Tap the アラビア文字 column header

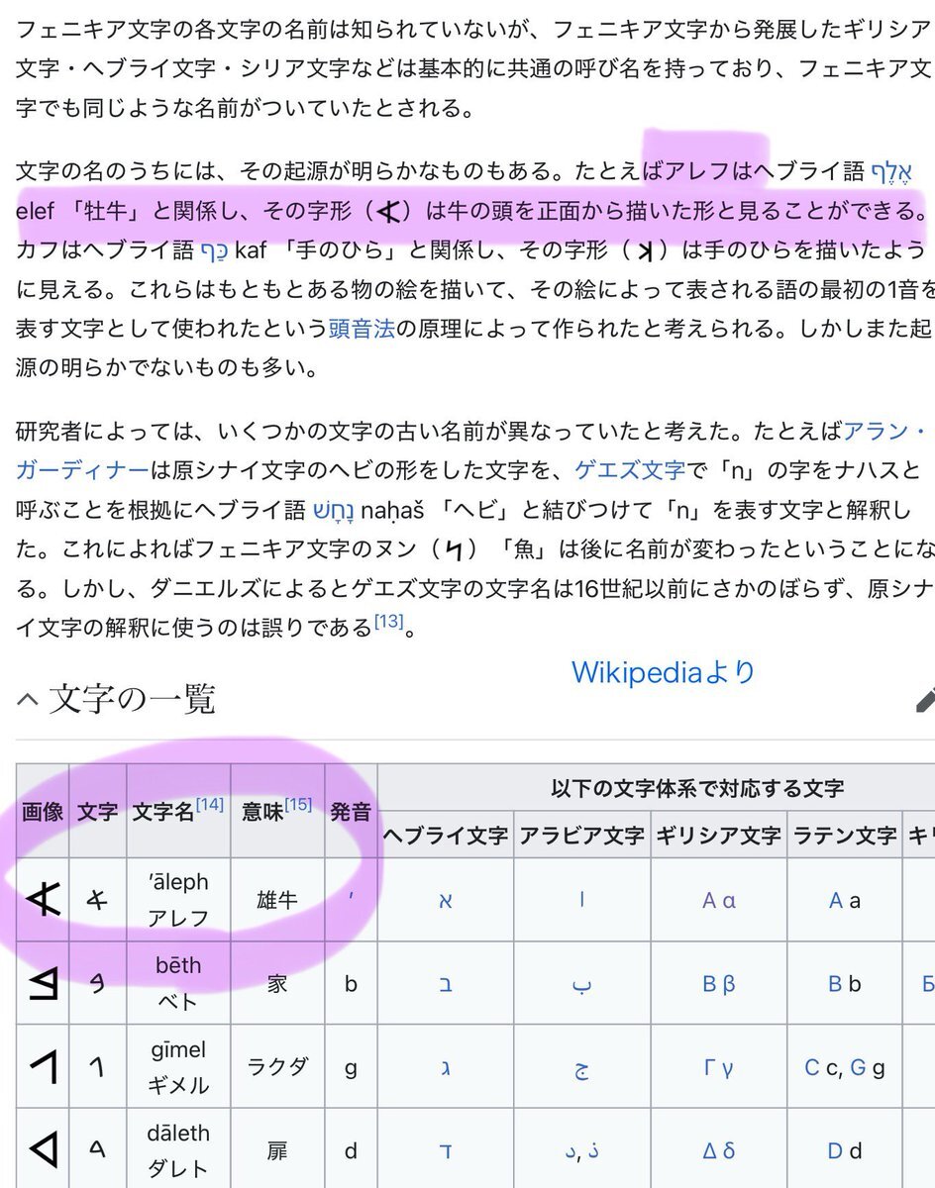tap(581, 836)
